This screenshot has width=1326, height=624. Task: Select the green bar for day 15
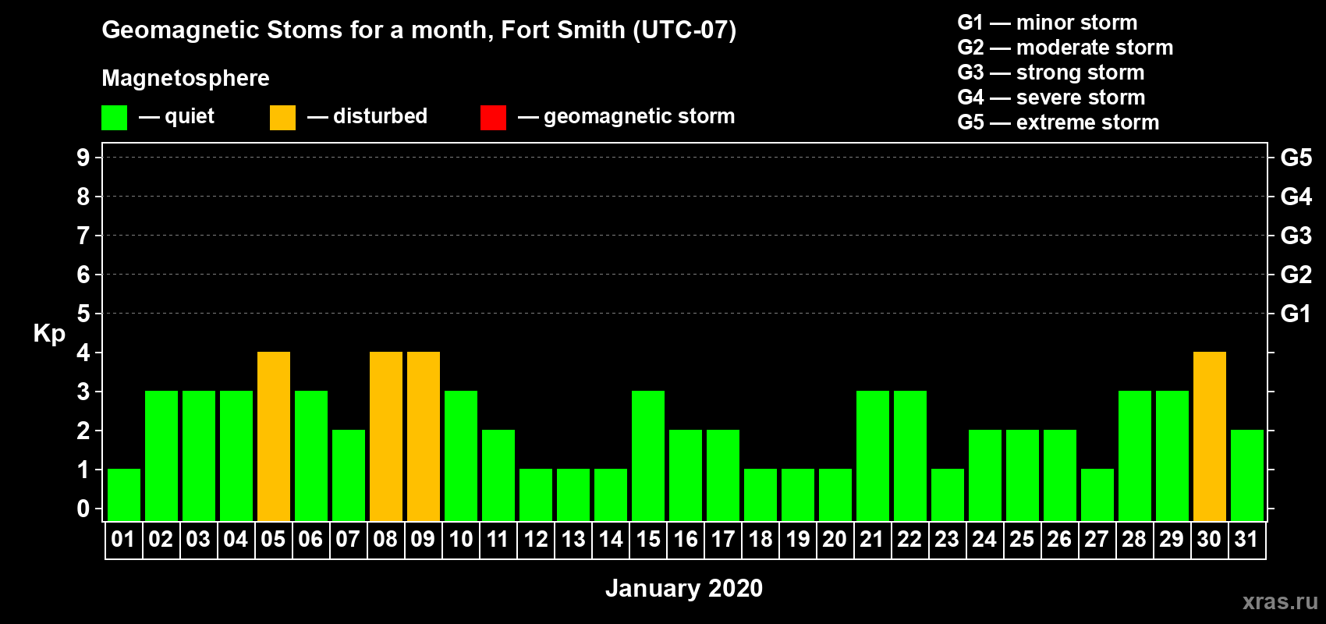(x=648, y=456)
